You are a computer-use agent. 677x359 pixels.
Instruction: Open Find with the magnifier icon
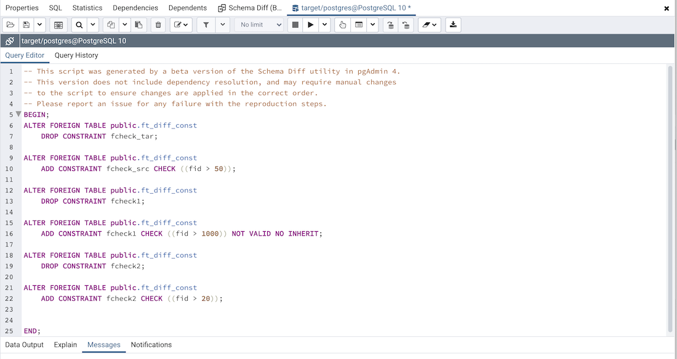(79, 25)
